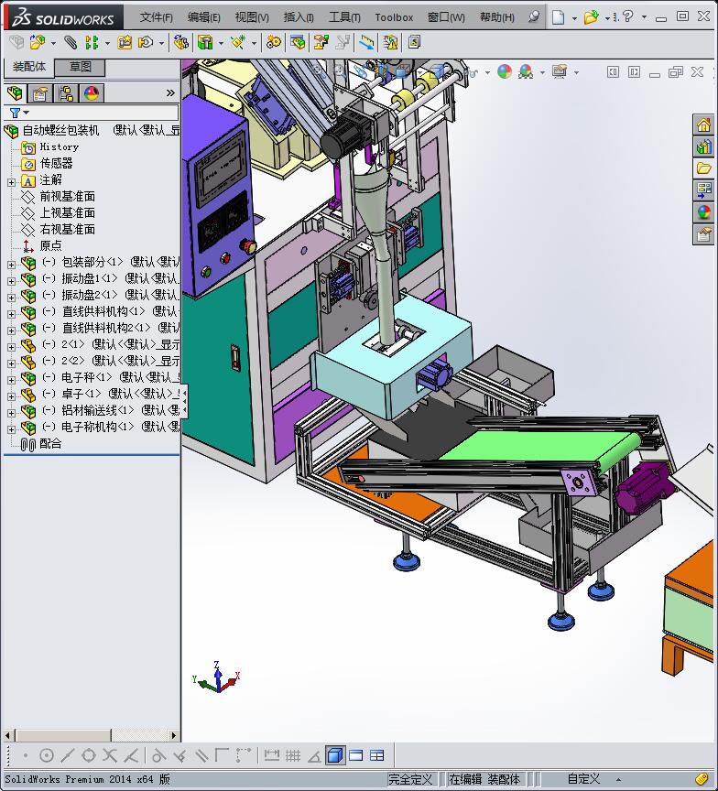This screenshot has width=718, height=791.
Task: Open the PropertyManager tab icon
Action: coord(40,93)
